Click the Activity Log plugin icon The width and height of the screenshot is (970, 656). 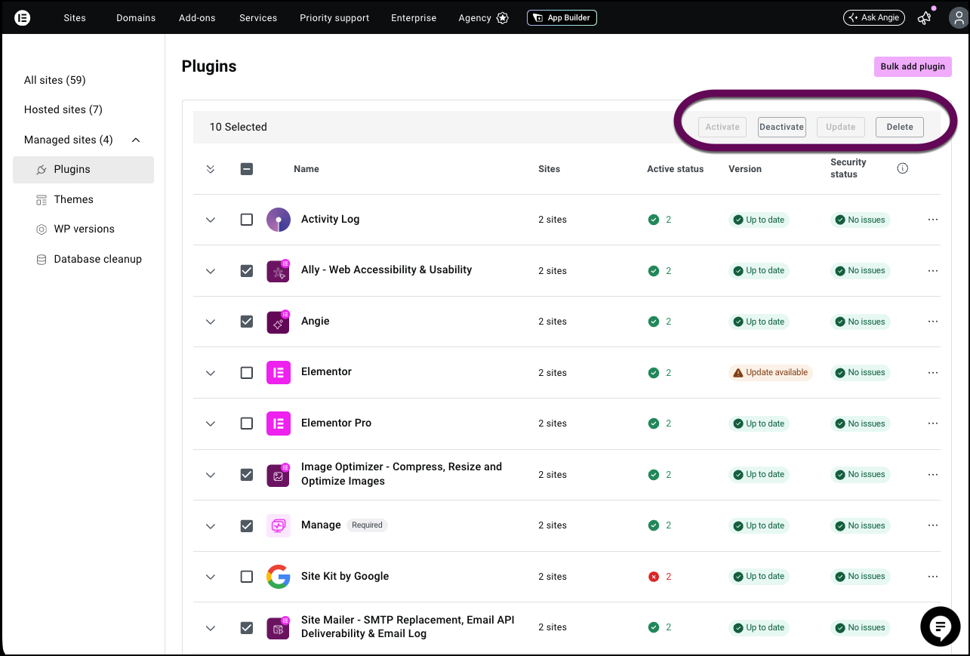coord(279,220)
